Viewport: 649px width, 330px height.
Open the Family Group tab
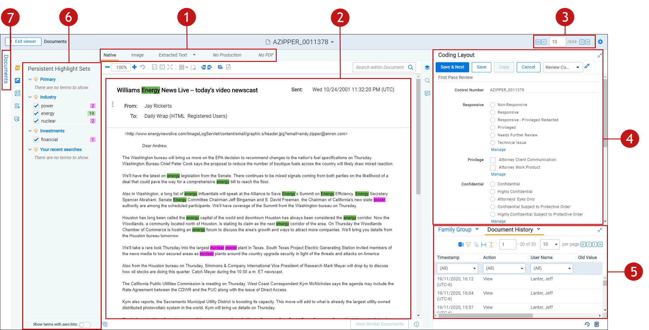click(455, 230)
